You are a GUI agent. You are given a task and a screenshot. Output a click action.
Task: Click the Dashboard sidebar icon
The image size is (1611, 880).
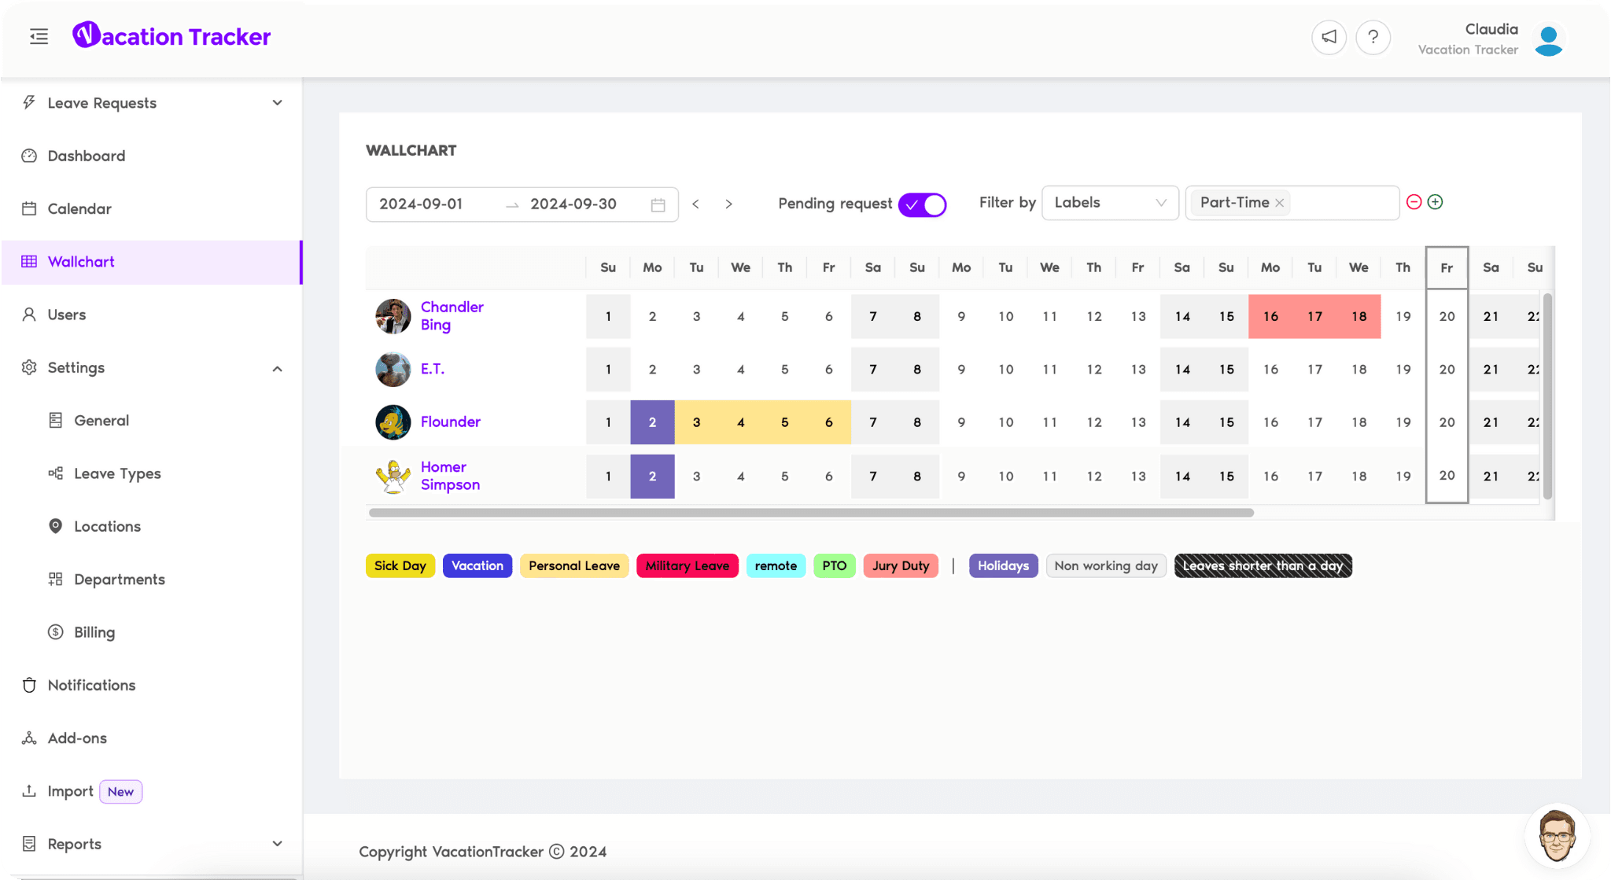click(31, 155)
